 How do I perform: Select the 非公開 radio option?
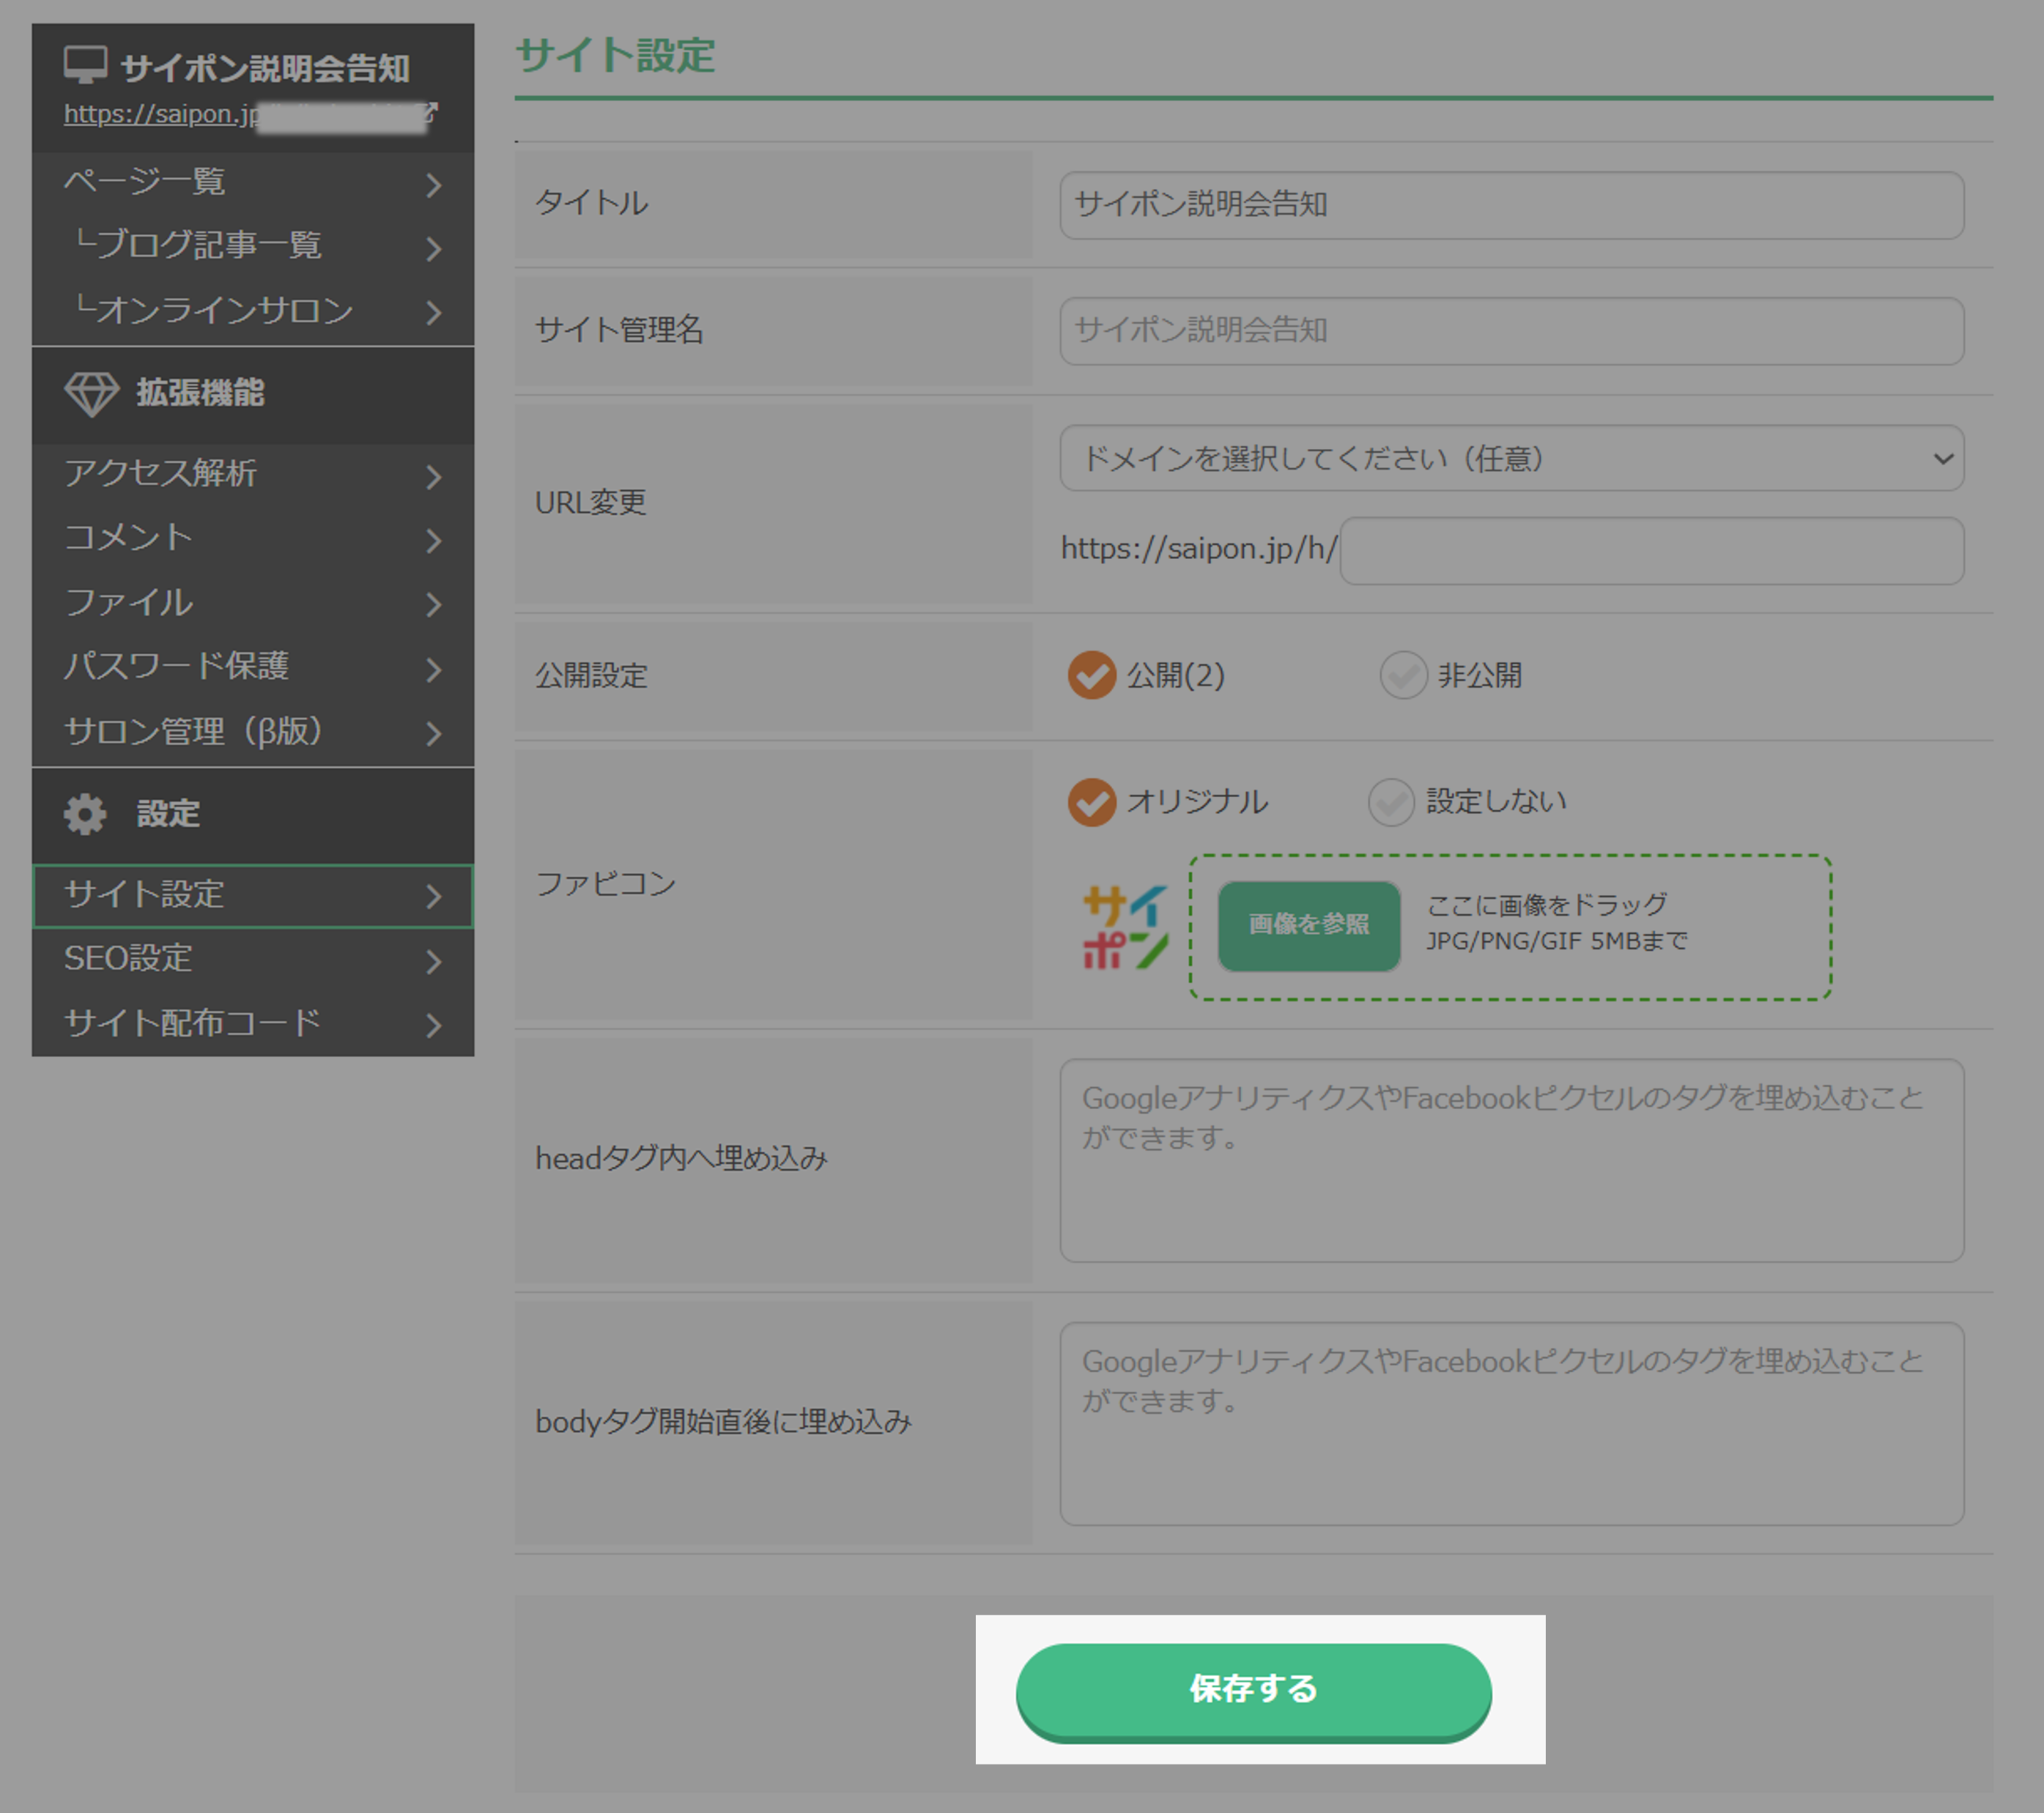(1402, 675)
